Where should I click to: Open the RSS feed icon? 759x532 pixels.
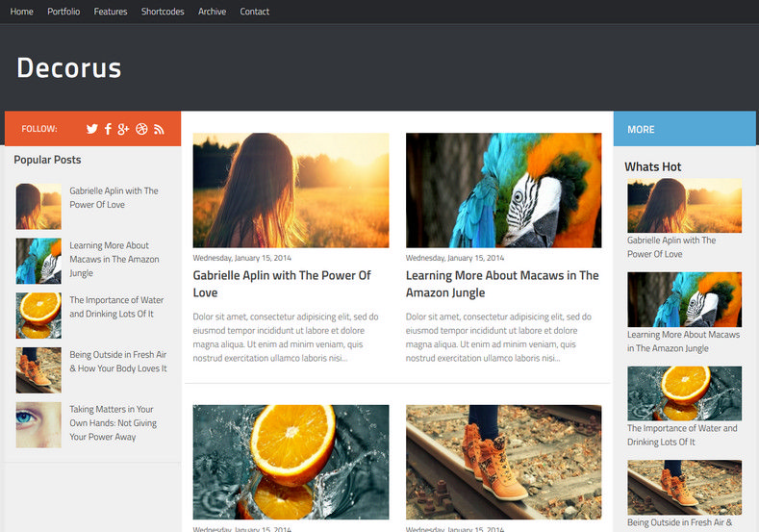click(159, 129)
